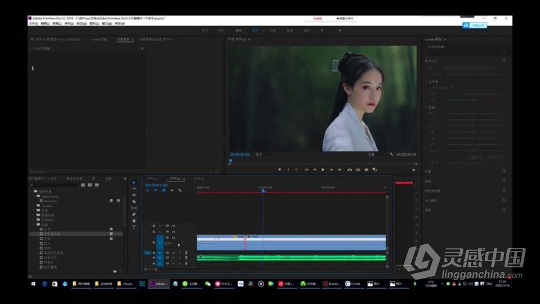Click the Extract button
This screenshot has width=540, height=304.
(x=358, y=170)
